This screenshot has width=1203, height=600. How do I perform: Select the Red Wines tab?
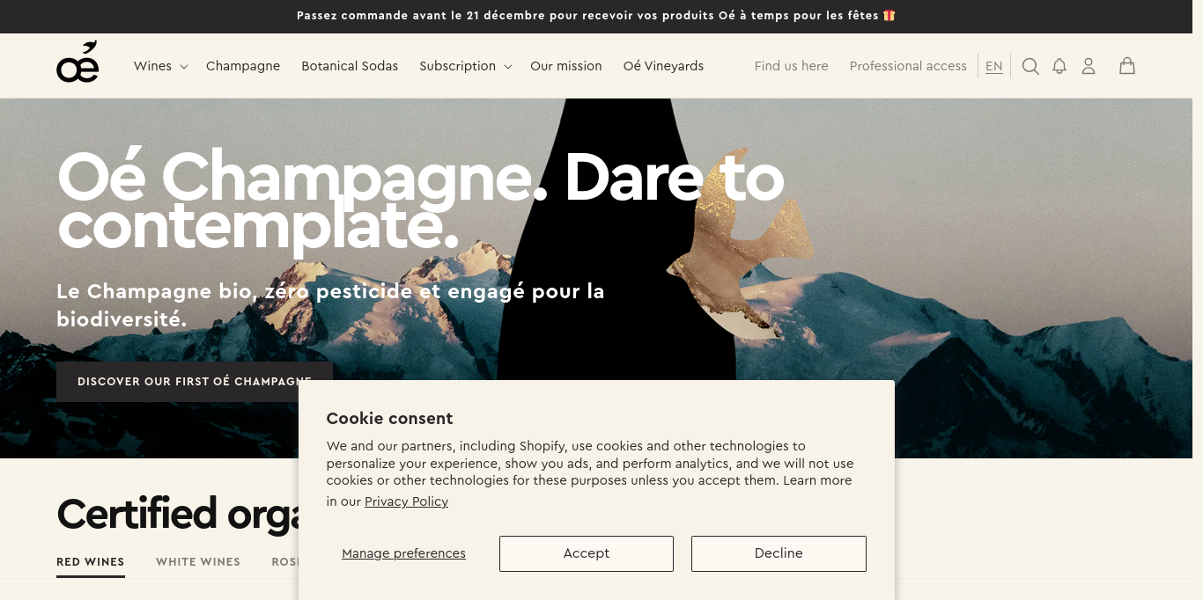pos(91,562)
